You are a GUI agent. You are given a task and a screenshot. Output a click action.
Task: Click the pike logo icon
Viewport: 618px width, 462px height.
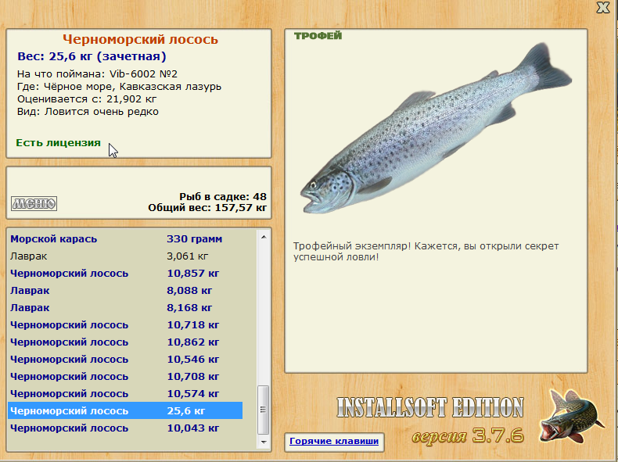(x=571, y=416)
